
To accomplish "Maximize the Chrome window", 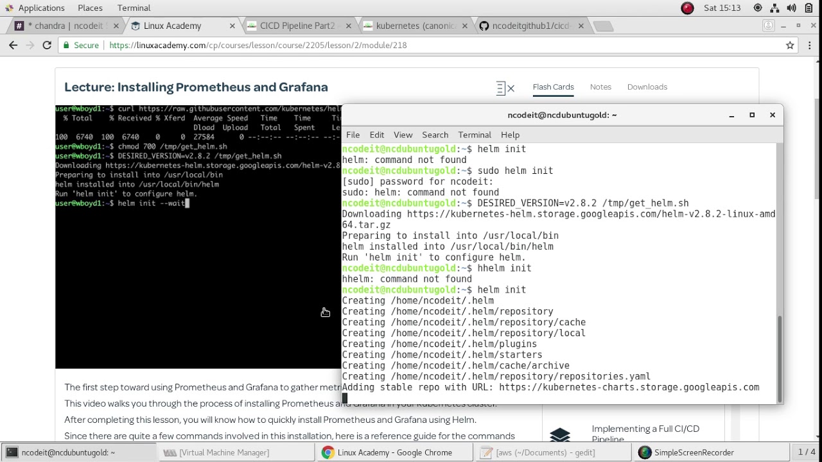I will 798,26.
